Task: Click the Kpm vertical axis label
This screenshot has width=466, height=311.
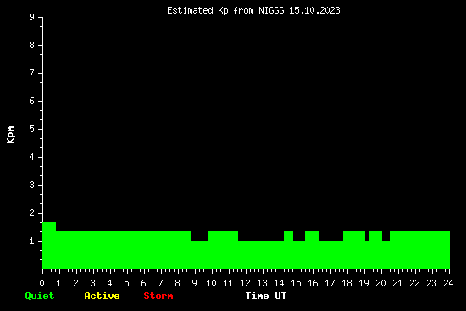Action: [11, 135]
